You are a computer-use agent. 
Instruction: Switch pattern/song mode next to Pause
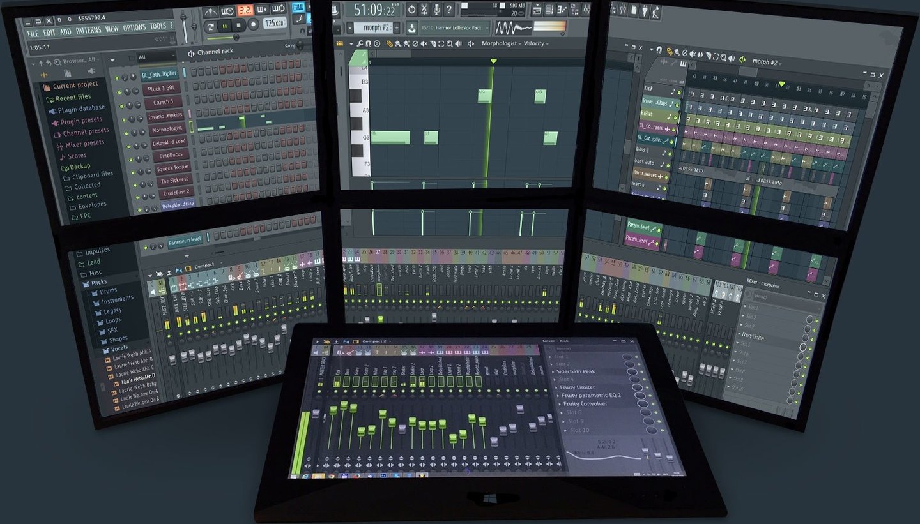[x=210, y=26]
